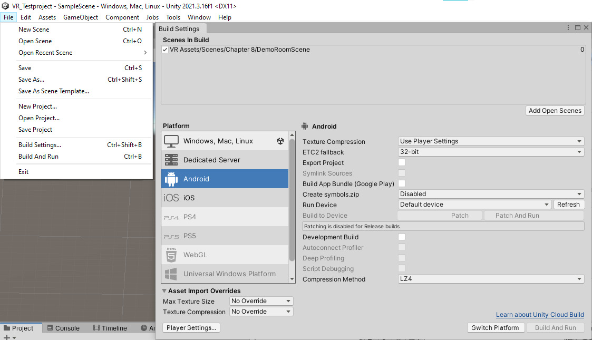Open the Run Device dropdown

(475, 205)
